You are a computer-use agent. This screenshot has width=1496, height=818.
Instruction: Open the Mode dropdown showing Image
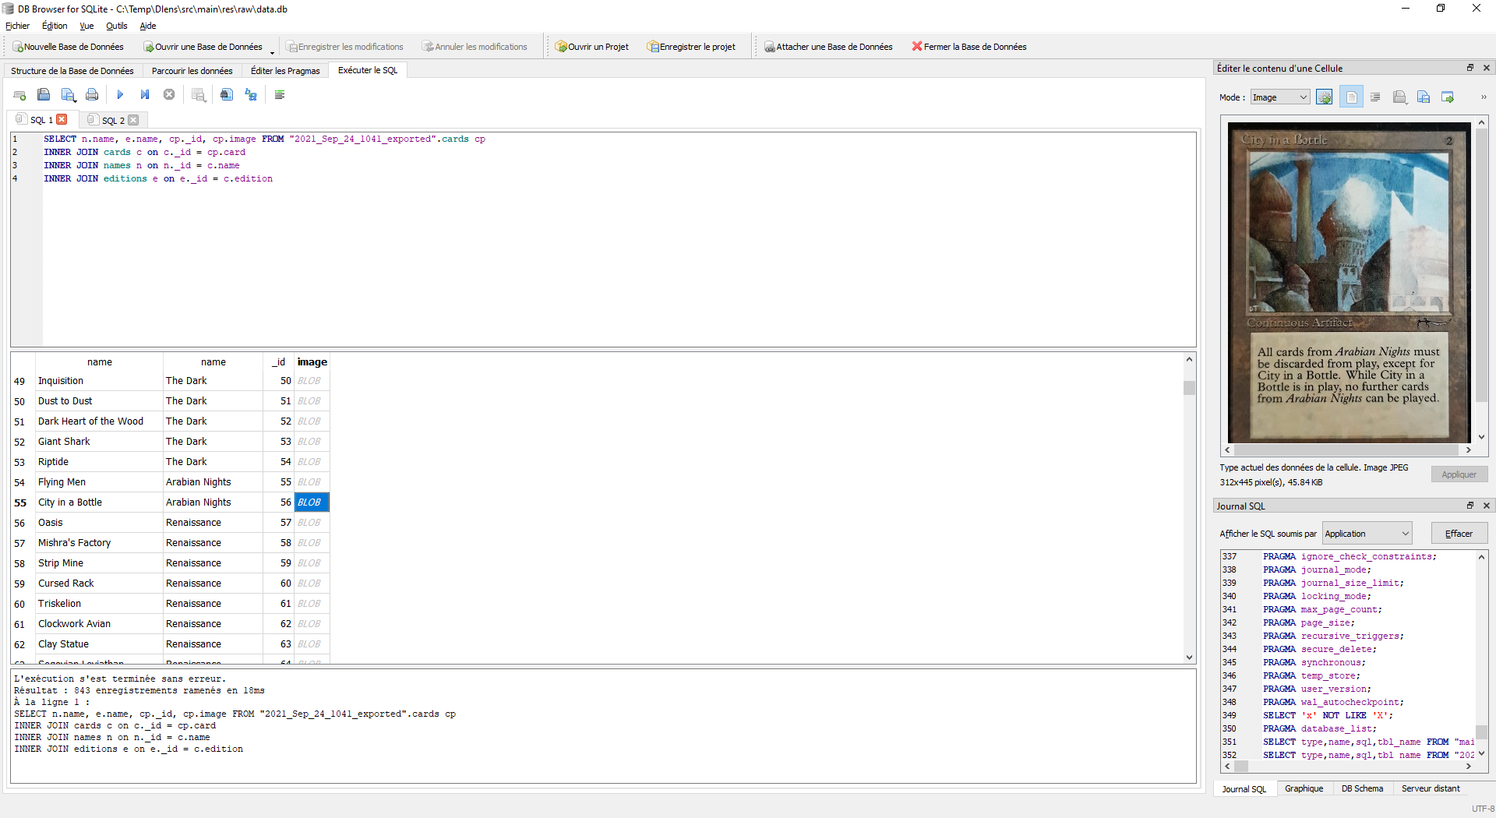(1279, 97)
